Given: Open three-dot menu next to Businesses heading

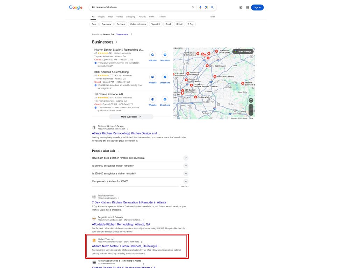Looking at the screenshot, I should tap(116, 42).
